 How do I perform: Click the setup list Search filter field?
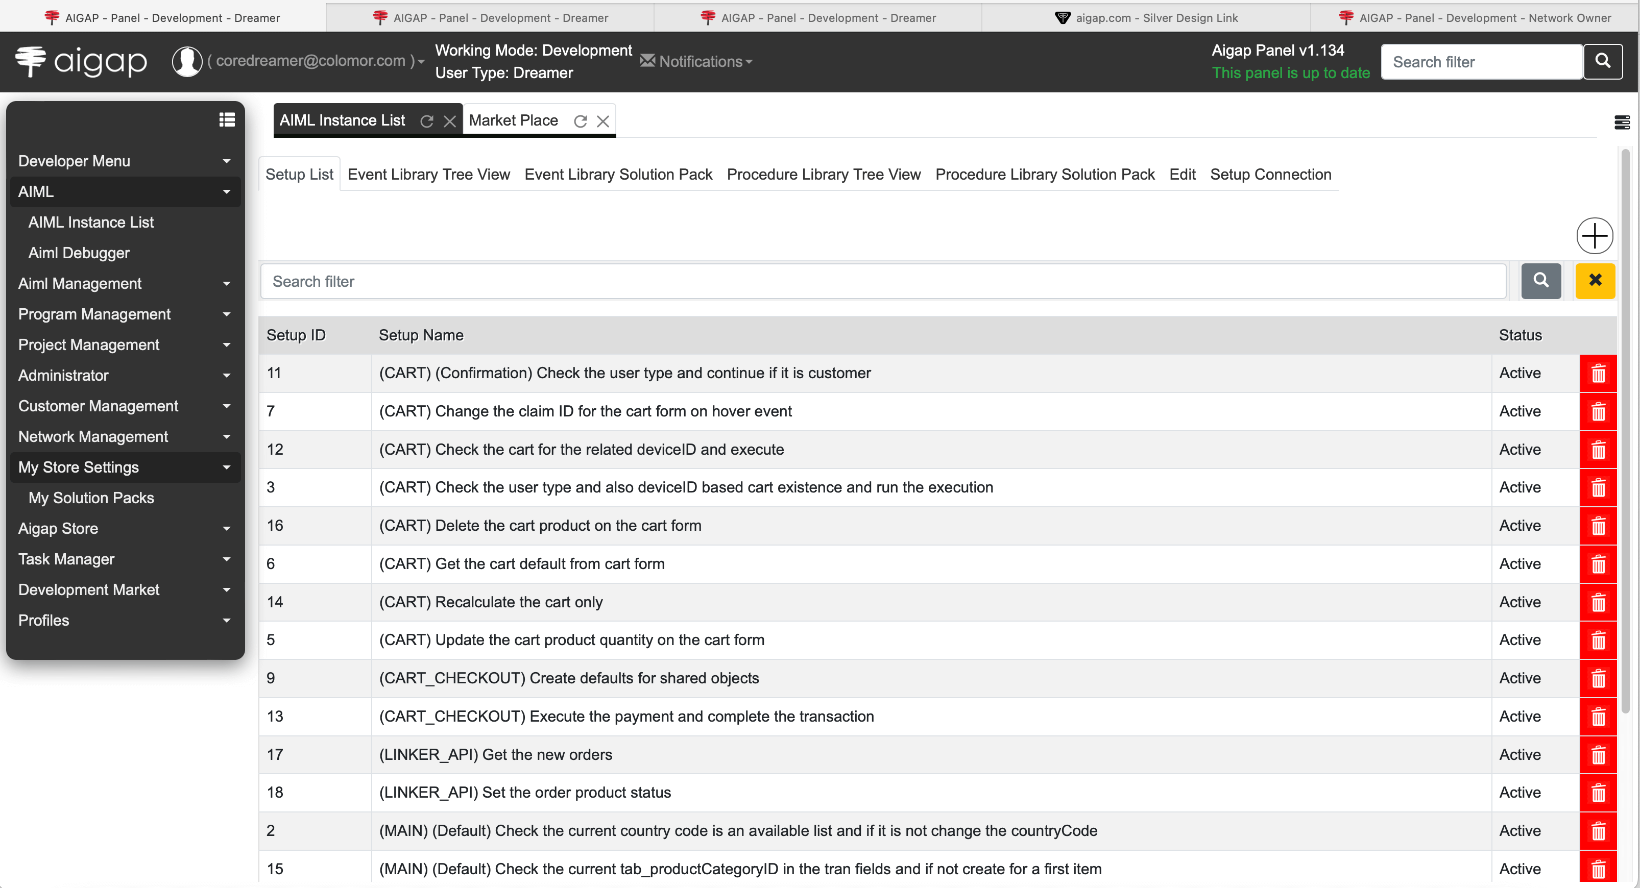[883, 281]
